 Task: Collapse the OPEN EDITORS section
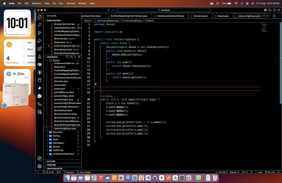click(x=54, y=20)
